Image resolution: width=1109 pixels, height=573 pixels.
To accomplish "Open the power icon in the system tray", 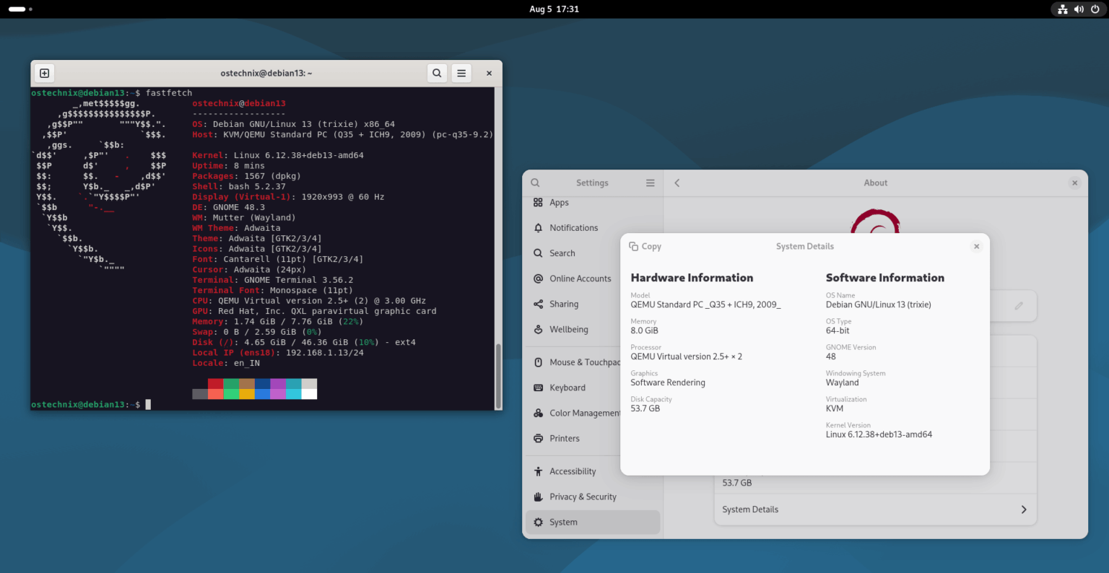I will point(1095,9).
